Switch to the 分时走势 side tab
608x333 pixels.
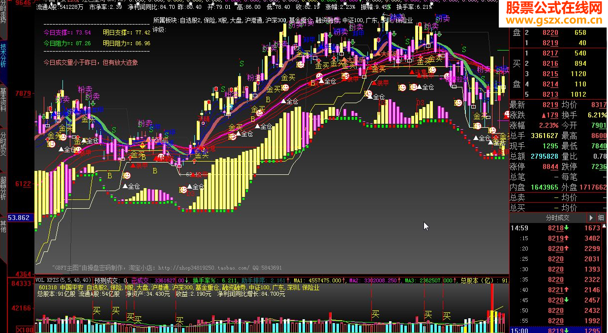[x=3, y=19]
